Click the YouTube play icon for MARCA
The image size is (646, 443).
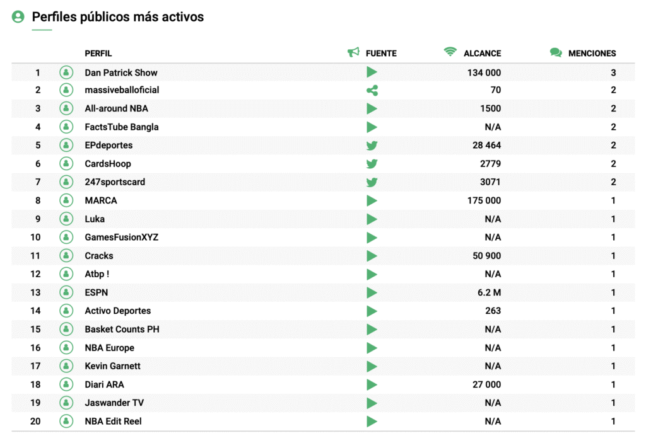(372, 200)
